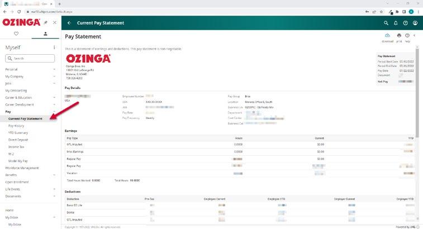The image size is (423, 229).
Task: Click the browser forward button
Action: [x=12, y=12]
